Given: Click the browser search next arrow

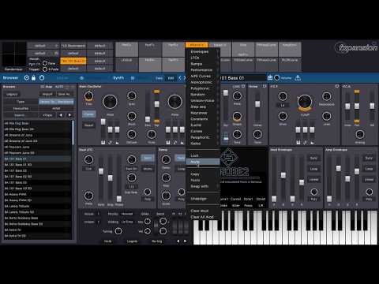Looking at the screenshot, I should [x=69, y=115].
